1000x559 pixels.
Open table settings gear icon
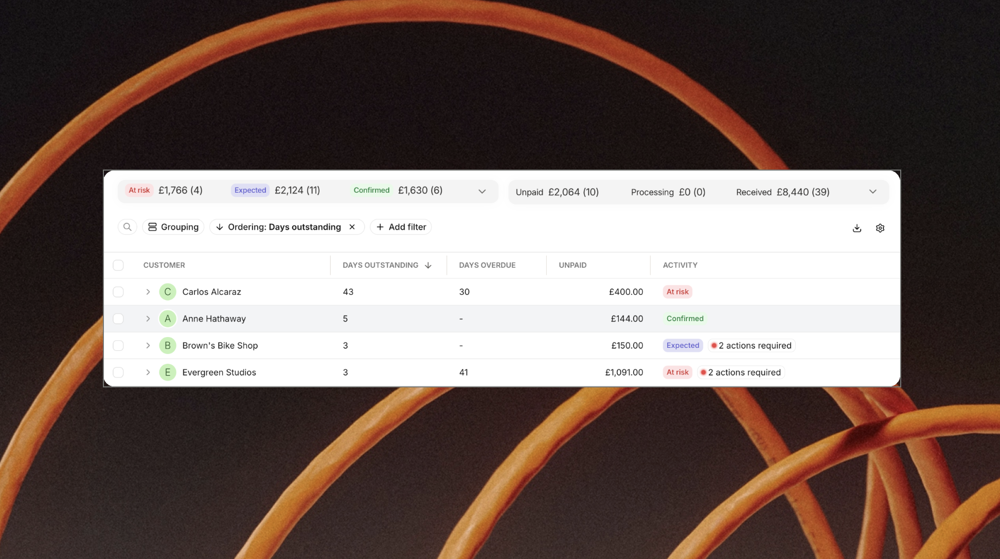[880, 228]
